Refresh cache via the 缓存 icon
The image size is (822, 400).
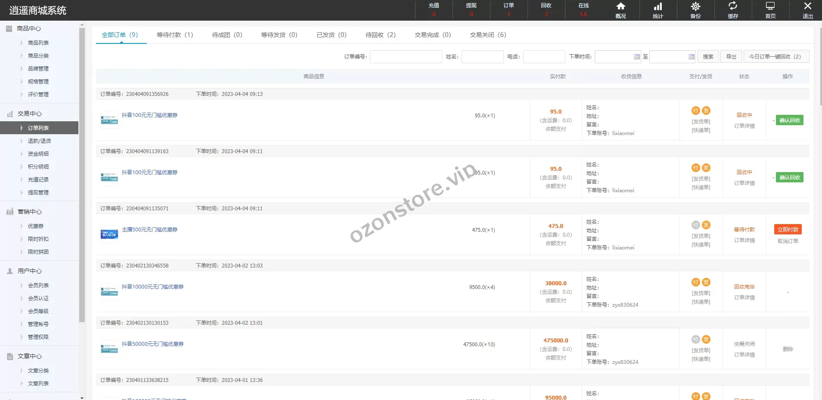pyautogui.click(x=733, y=7)
